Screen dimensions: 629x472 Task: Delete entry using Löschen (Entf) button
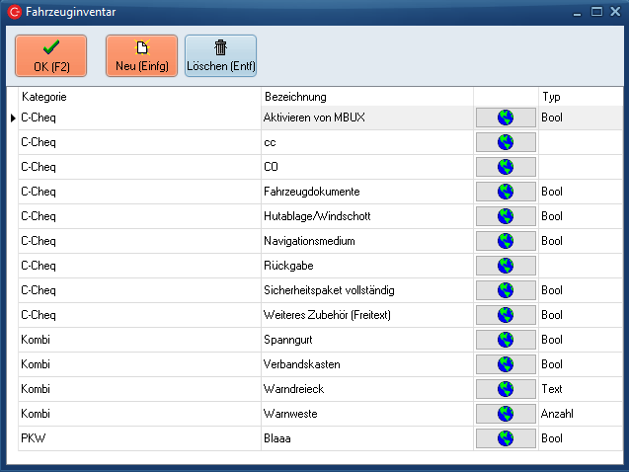(220, 56)
